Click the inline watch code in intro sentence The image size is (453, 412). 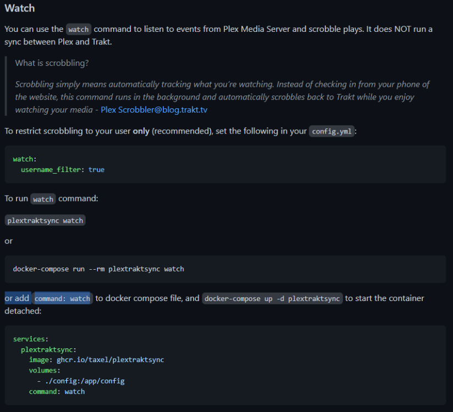[x=78, y=29]
